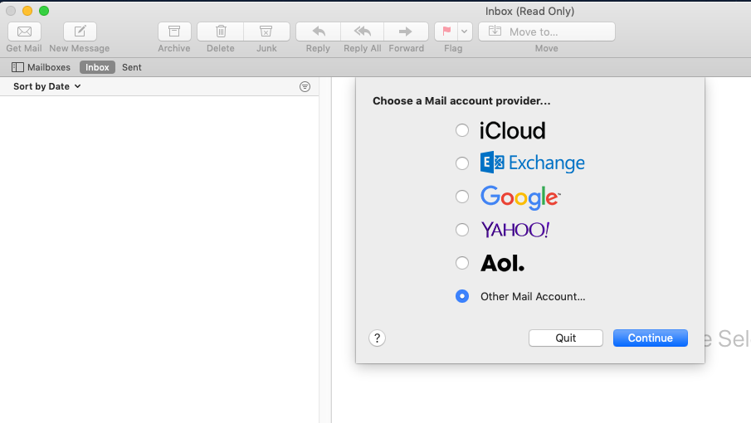751x423 pixels.
Task: Expand the Flag color dropdown arrow
Action: 465,32
